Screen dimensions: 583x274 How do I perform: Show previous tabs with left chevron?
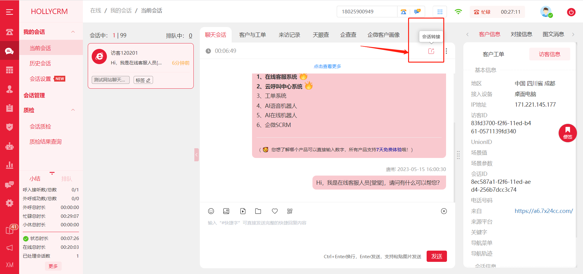coord(467,35)
